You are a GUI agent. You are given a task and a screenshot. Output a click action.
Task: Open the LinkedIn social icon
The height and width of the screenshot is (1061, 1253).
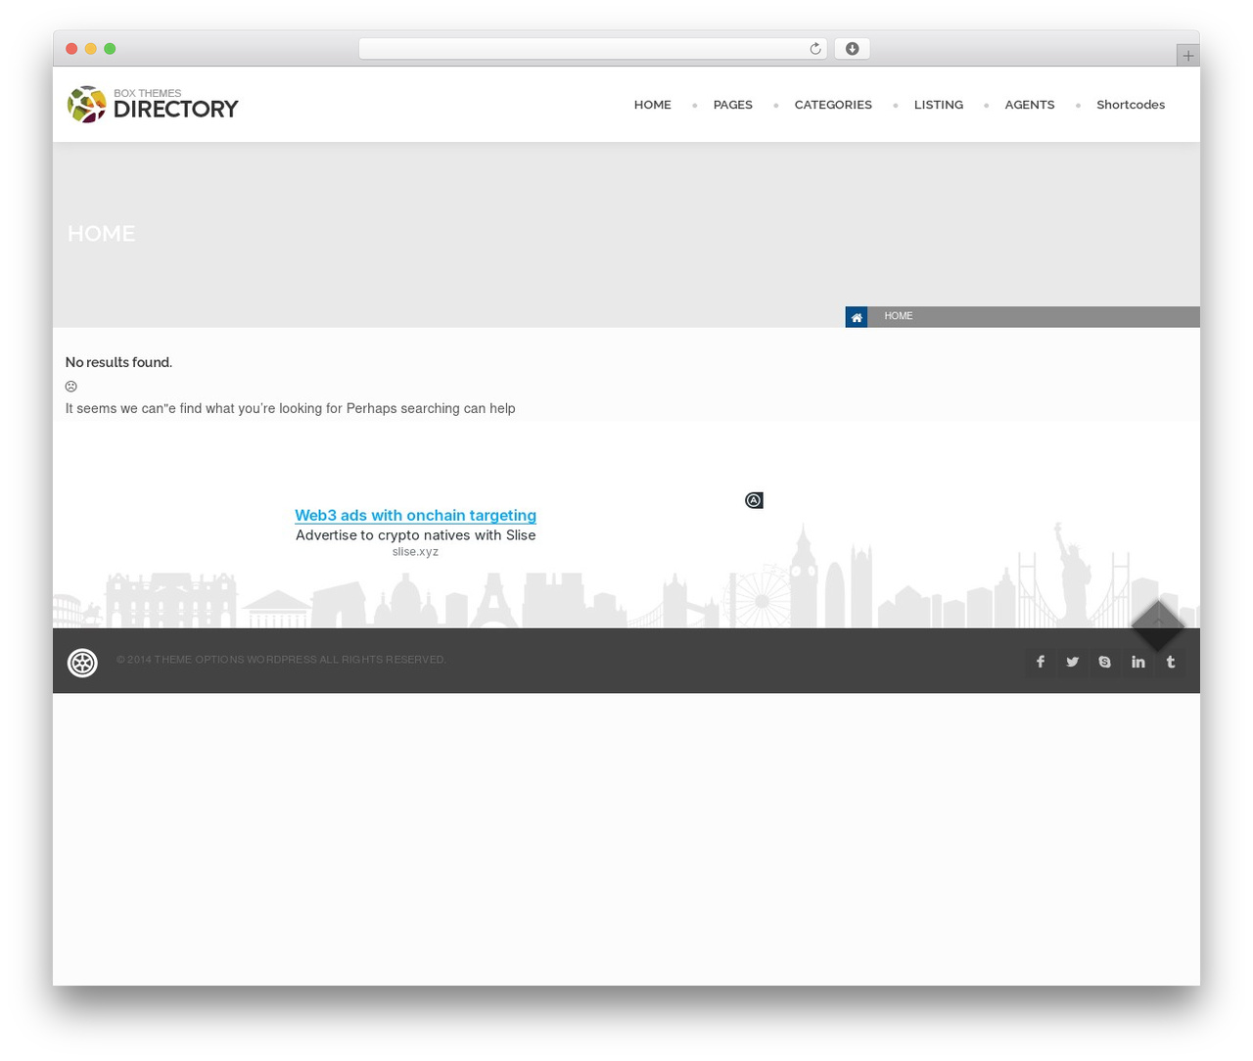[1138, 662]
